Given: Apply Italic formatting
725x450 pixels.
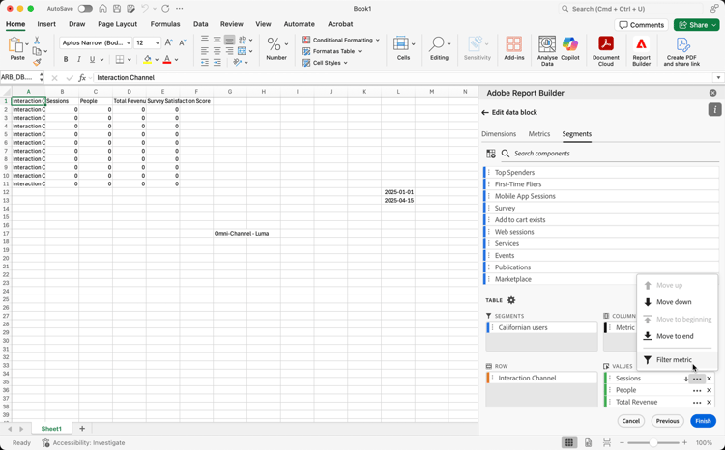Looking at the screenshot, I should (78, 59).
